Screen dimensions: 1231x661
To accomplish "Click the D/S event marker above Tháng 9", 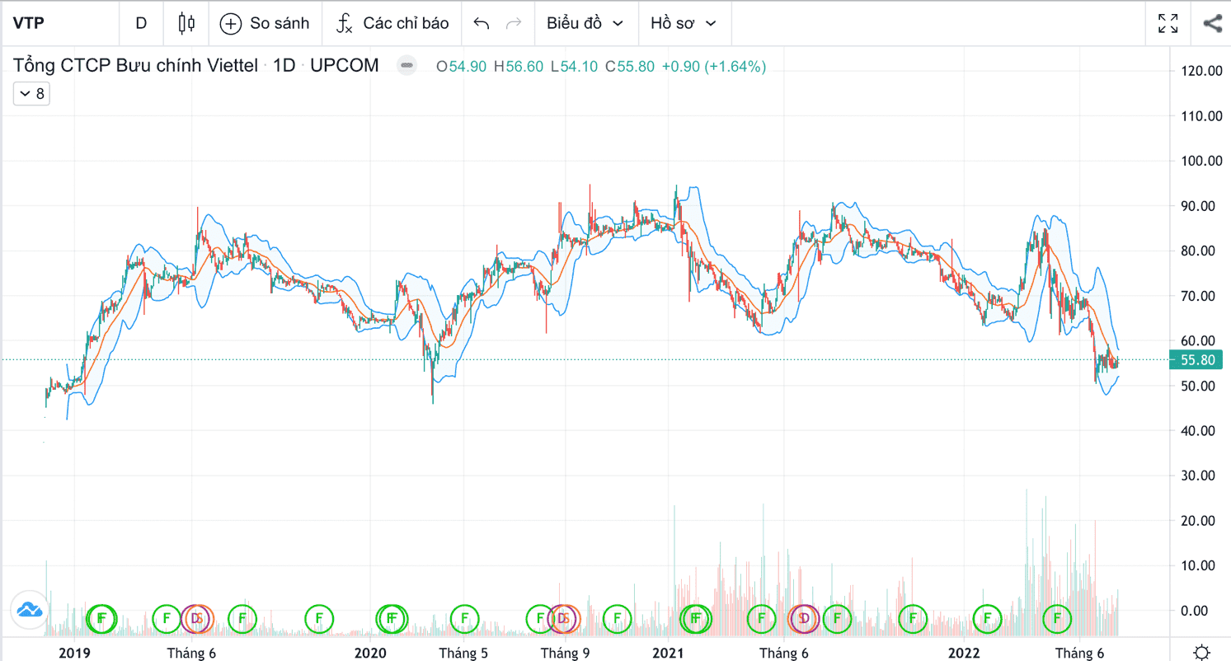I will click(x=564, y=617).
